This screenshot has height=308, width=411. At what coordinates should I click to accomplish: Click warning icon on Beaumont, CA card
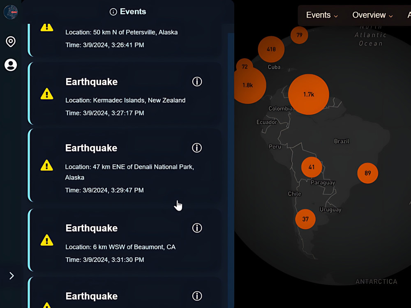47,240
